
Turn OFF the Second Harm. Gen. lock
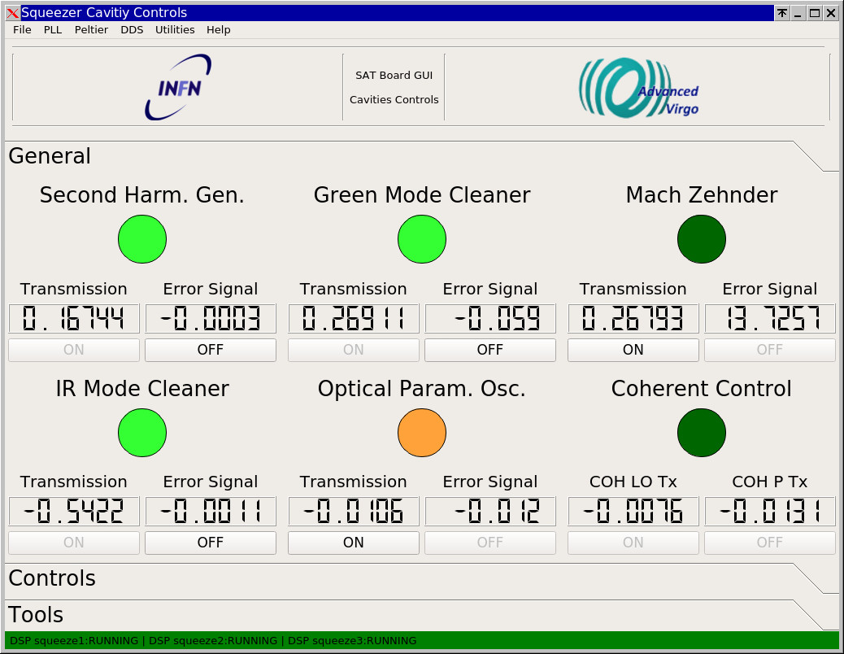[x=211, y=350]
